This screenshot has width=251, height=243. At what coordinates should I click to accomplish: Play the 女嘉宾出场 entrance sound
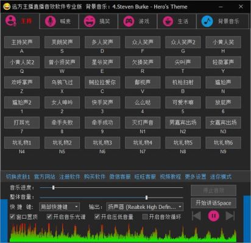223,123
